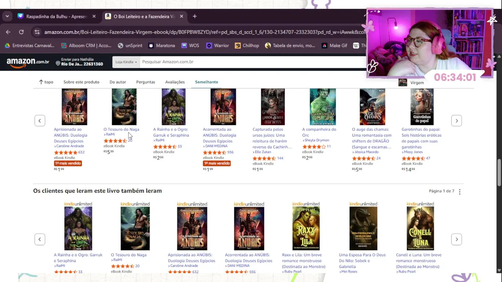Jump to topo of page
Screen dimensions: 502x282
pyautogui.click(x=46, y=82)
